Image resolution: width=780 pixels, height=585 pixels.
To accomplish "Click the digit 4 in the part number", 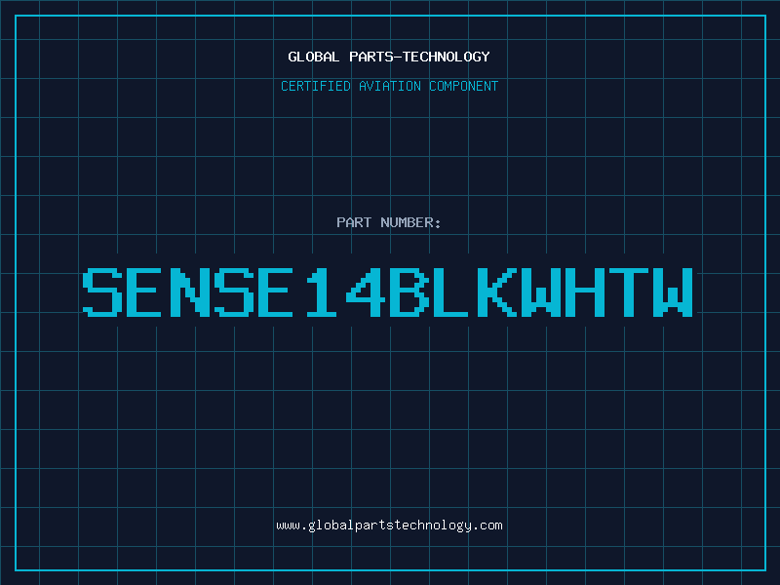I will tap(366, 292).
